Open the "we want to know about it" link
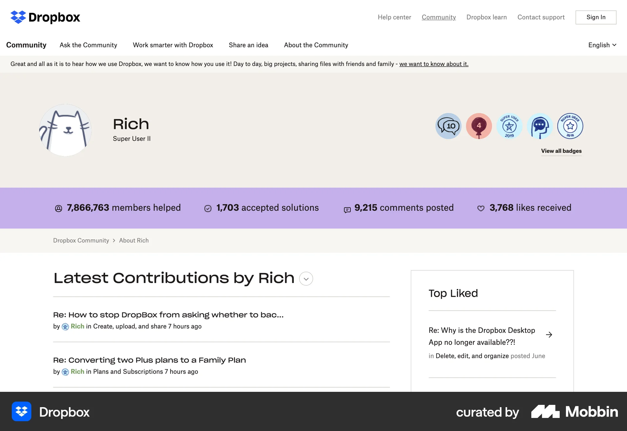 (x=434, y=64)
